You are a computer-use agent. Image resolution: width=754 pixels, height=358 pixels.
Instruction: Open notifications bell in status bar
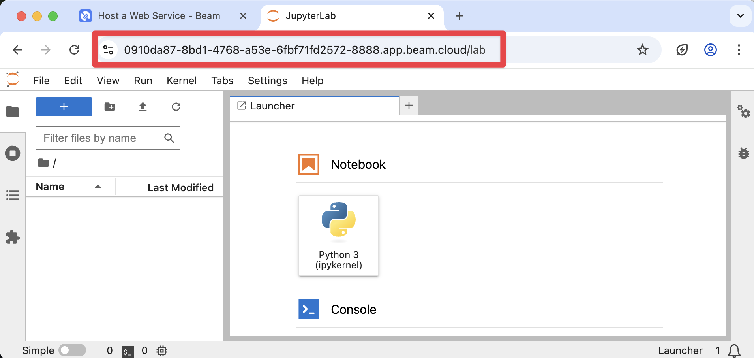[734, 351]
